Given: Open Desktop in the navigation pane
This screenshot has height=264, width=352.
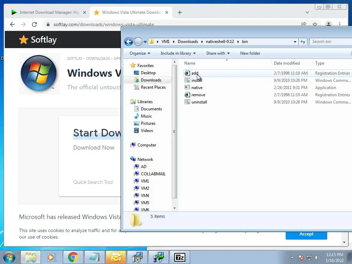Looking at the screenshot, I should click(x=148, y=73).
